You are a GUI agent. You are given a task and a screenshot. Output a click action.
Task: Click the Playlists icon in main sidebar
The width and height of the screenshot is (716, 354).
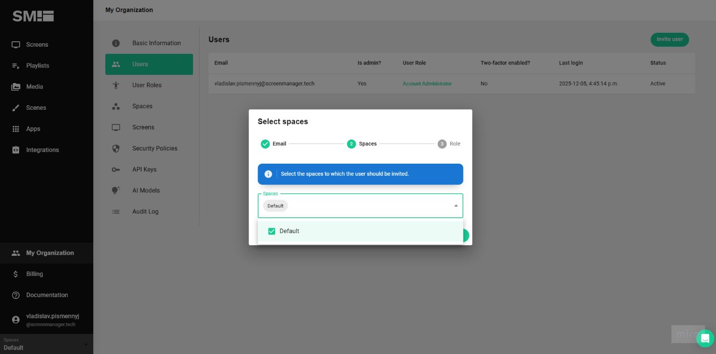(16, 66)
